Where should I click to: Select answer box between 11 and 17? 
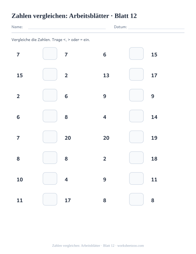tap(50, 199)
